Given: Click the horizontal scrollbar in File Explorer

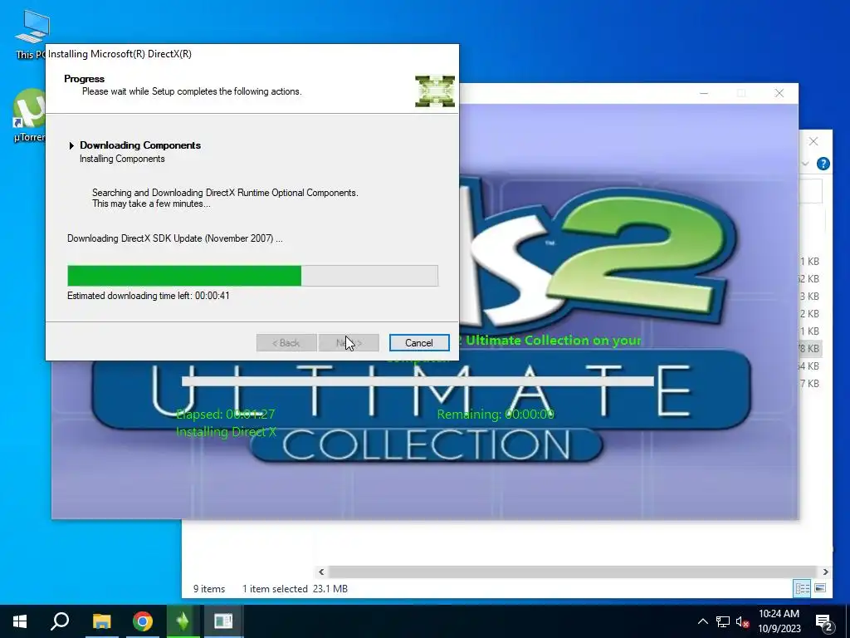Looking at the screenshot, I should coord(573,572).
